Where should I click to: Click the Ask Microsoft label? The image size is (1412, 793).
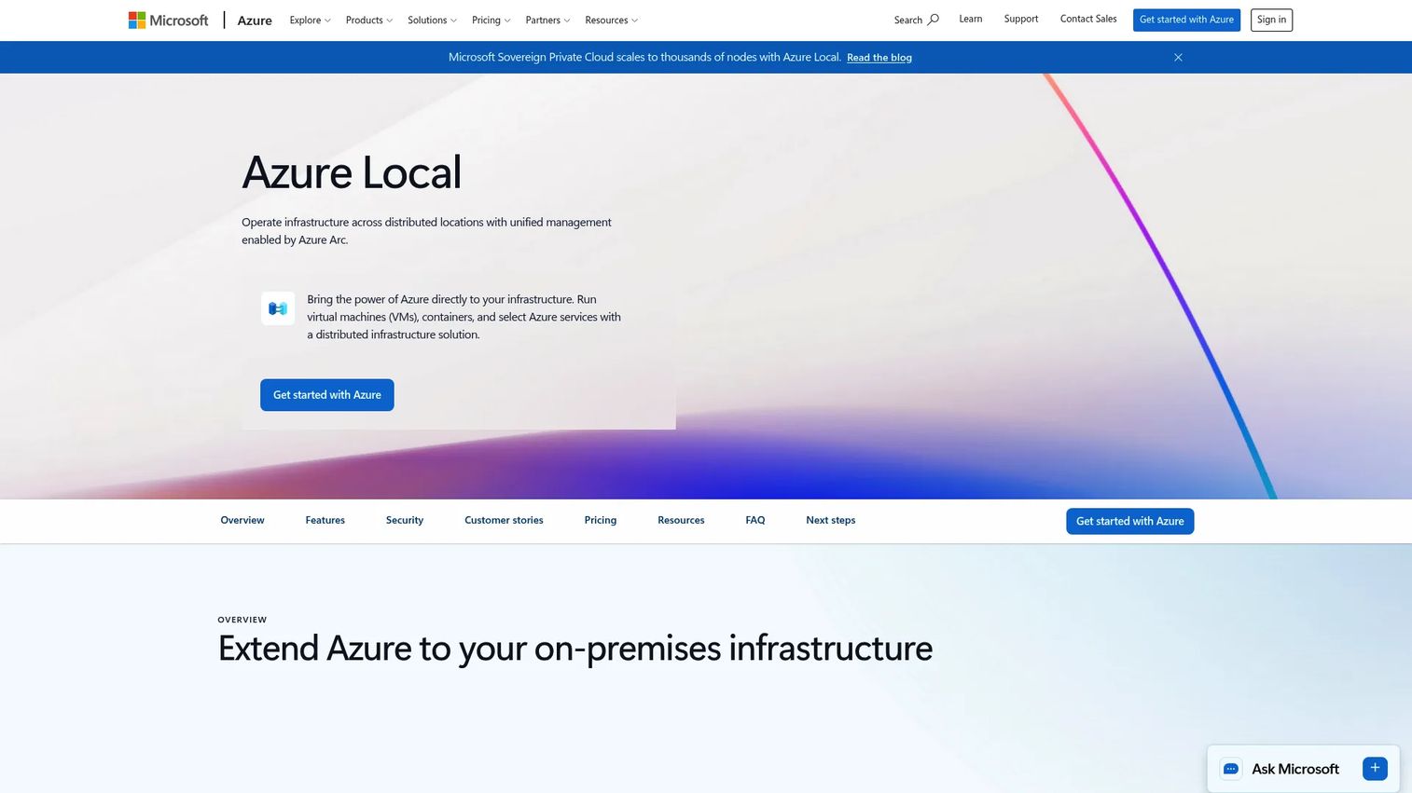coord(1295,769)
